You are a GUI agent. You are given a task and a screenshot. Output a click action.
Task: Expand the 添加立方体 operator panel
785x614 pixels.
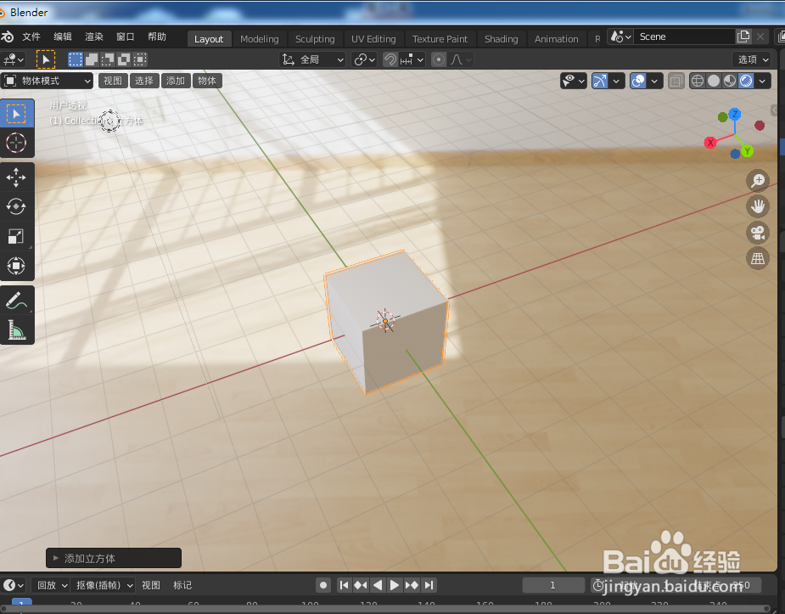tap(114, 558)
